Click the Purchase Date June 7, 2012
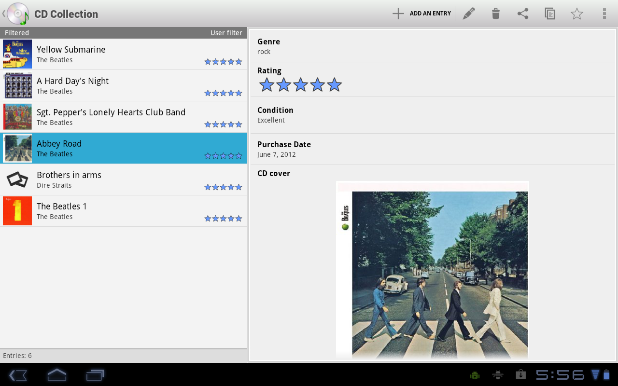Screen dimensions: 618x386 click(277, 154)
